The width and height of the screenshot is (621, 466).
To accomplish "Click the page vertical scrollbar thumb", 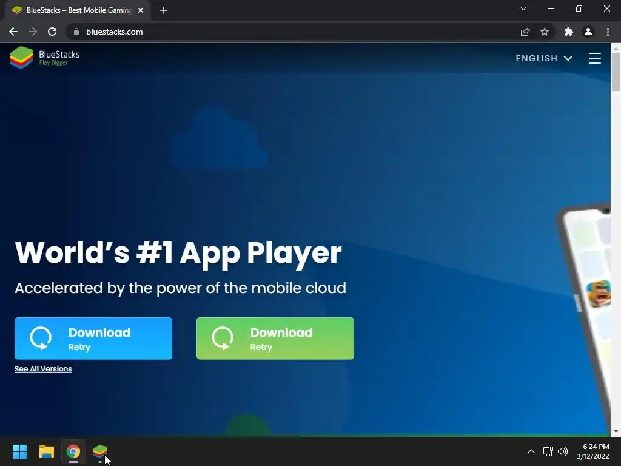I will [616, 72].
